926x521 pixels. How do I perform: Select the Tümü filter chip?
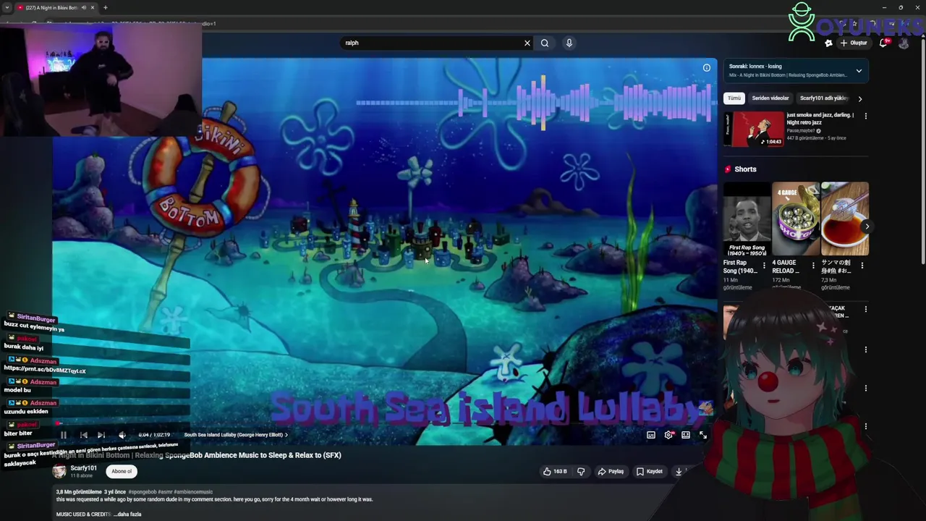point(734,98)
